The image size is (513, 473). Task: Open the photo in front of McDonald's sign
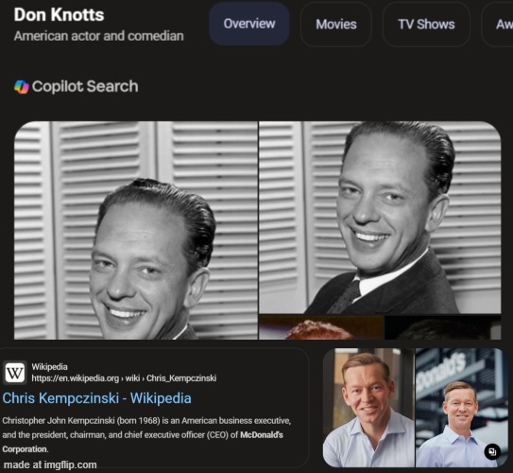[459, 408]
